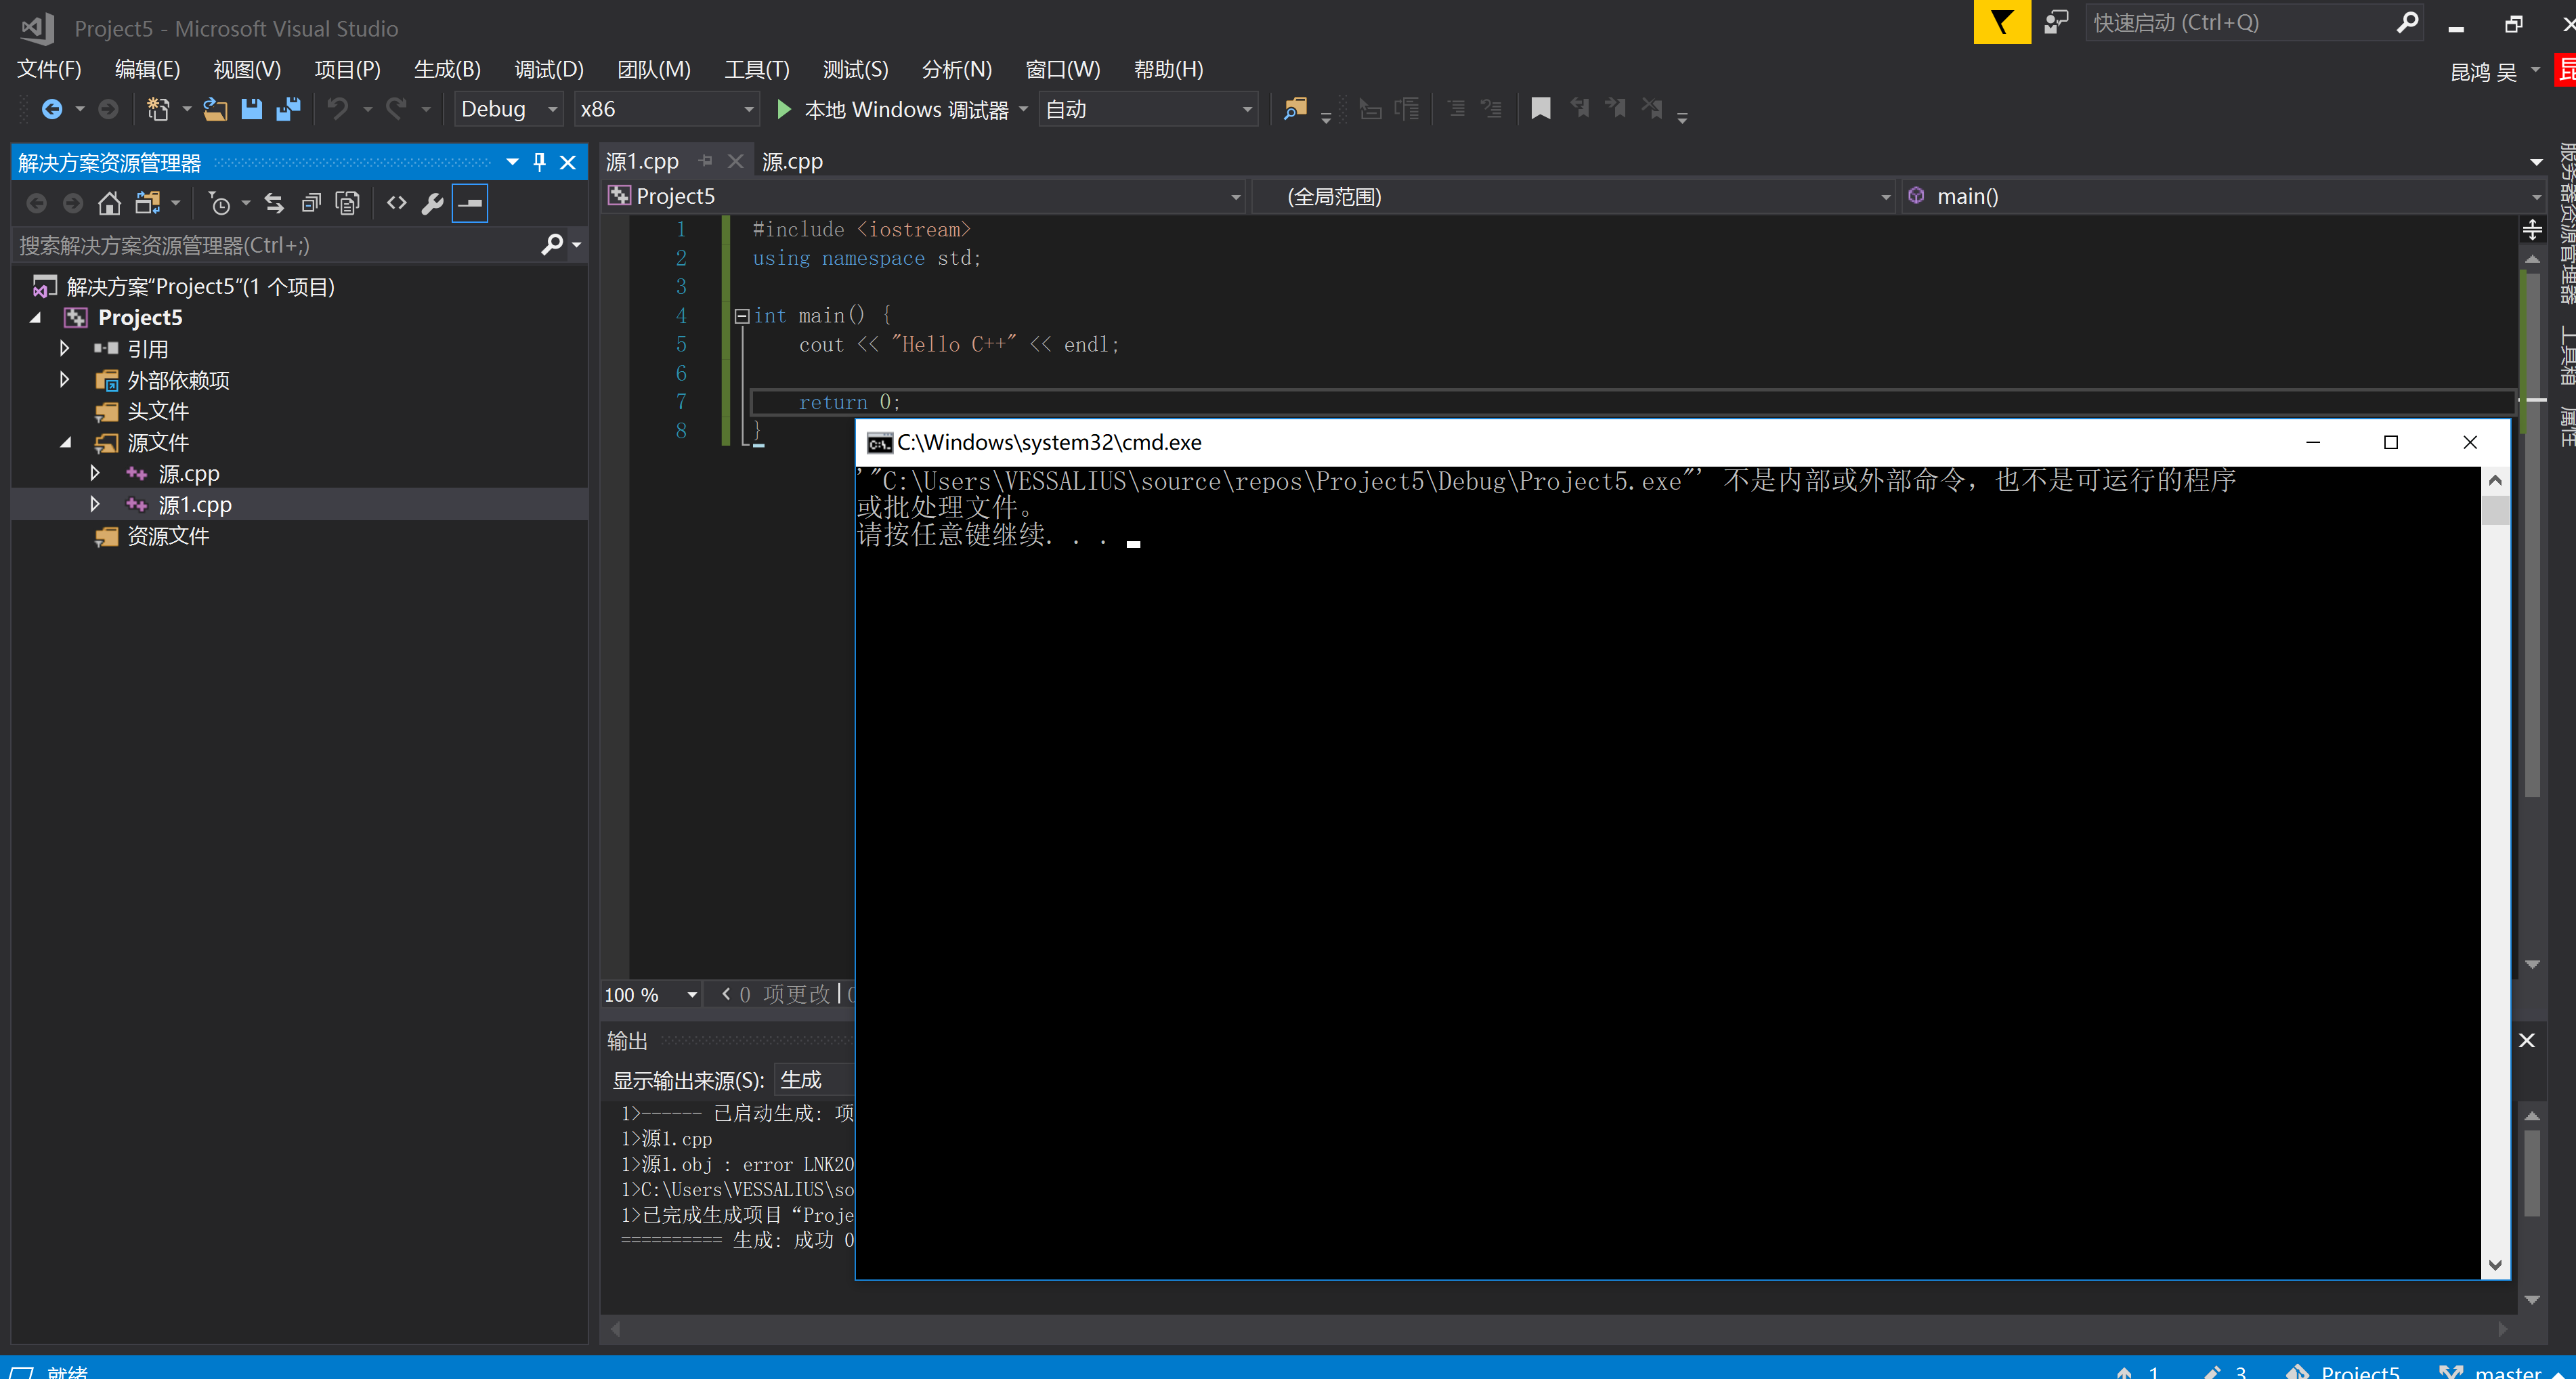This screenshot has width=2576, height=1379.
Task: Select the 解决方案"Project5" root node
Action: (200, 287)
